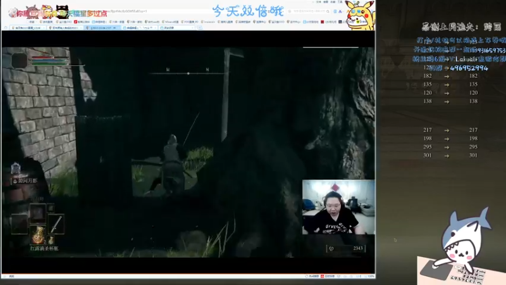This screenshot has width=506, height=285.
Task: Open the 文件 menu in the browser's top menu bar
Action: click(x=318, y=2)
